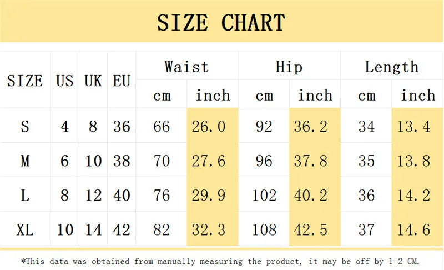This screenshot has height=270, width=444.
Task: Select the Waist column header
Action: (x=186, y=67)
